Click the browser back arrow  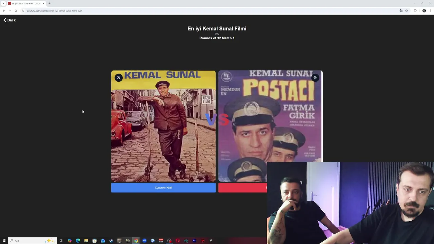pos(4,11)
